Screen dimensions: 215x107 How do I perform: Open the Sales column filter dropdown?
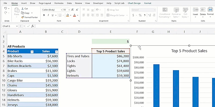[x=56, y=51]
